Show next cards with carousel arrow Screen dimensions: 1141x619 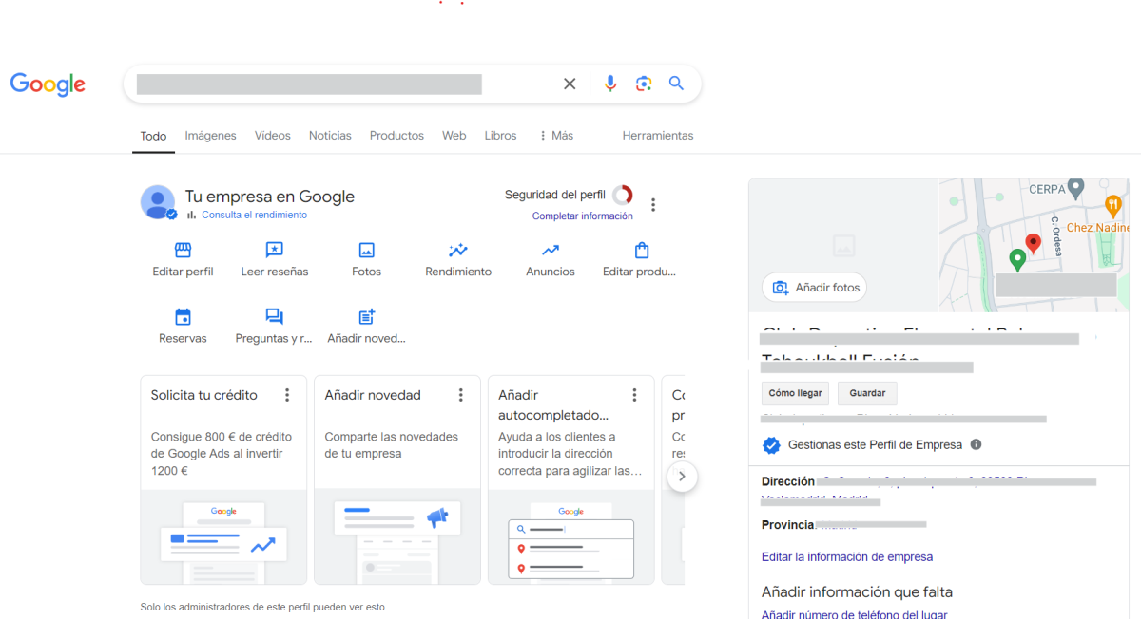point(682,476)
